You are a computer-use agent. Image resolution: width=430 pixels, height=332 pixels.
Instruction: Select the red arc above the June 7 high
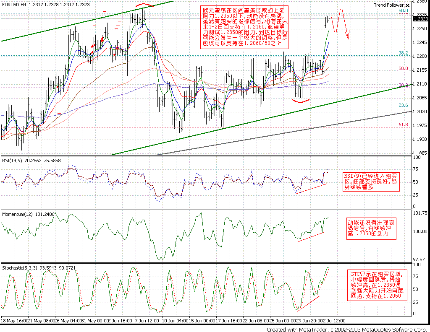tap(144, 5)
